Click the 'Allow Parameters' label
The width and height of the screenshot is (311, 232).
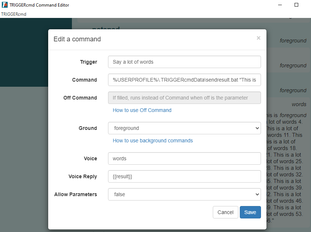[76, 194]
